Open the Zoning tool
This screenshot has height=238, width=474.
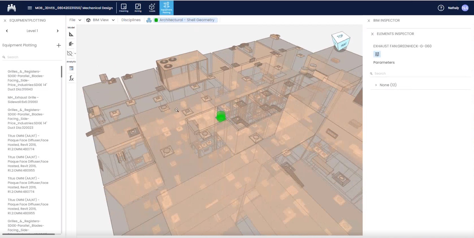[138, 8]
